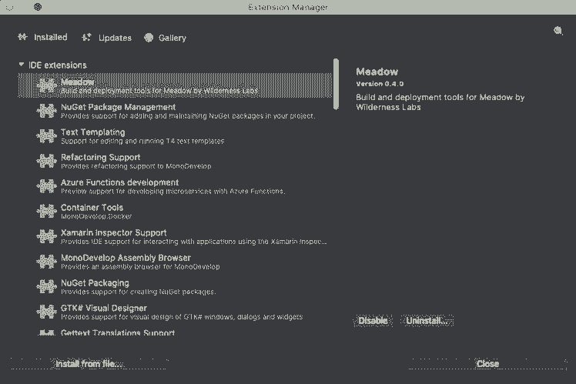This screenshot has width=576, height=384.
Task: Click the Gallery globe icon
Action: click(x=149, y=38)
